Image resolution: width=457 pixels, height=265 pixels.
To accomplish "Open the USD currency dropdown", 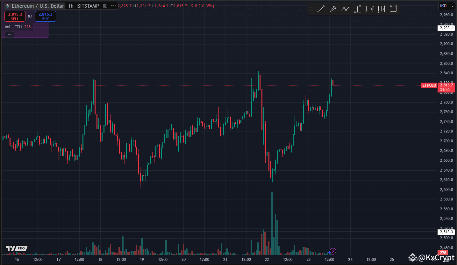I will (x=446, y=6).
